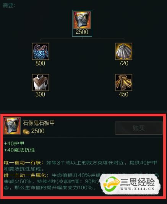Image resolution: width=167 pixels, height=204 pixels.
Task: Click the +40护甲 stat line
Action: (x=14, y=144)
